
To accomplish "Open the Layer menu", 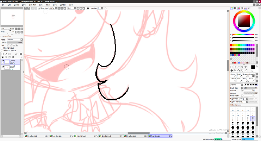I will coord(24,5).
